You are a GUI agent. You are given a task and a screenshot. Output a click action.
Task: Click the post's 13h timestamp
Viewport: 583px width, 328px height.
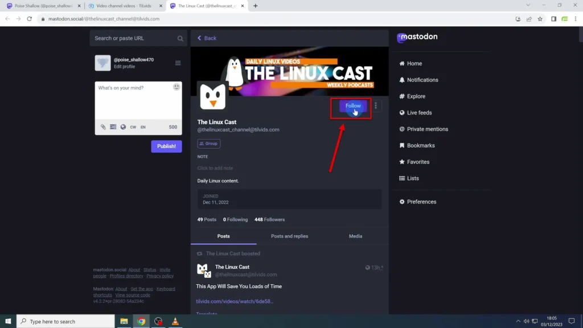(x=376, y=268)
